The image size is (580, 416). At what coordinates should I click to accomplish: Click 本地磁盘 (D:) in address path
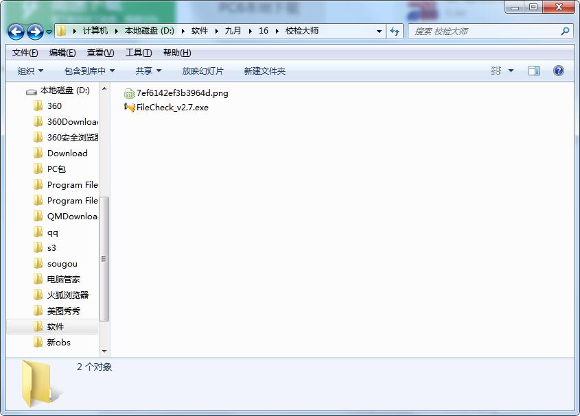tap(150, 31)
